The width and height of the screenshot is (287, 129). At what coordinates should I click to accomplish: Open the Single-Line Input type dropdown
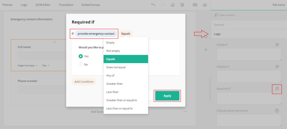pos(27,65)
